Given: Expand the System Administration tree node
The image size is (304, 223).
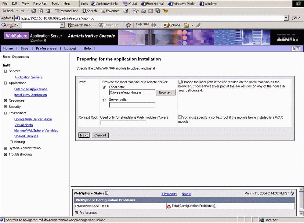Looking at the screenshot, I should 5,148.
